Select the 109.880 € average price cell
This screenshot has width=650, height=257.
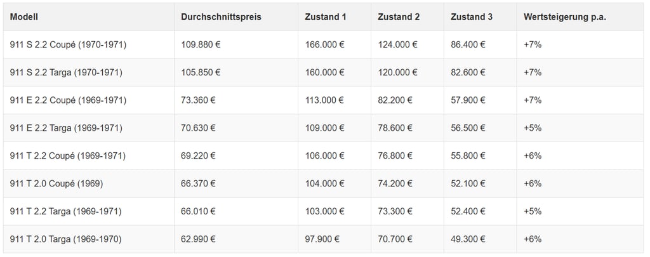(x=236, y=45)
